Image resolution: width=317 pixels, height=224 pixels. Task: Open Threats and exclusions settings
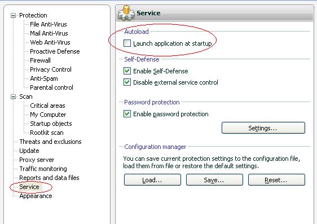click(x=50, y=142)
